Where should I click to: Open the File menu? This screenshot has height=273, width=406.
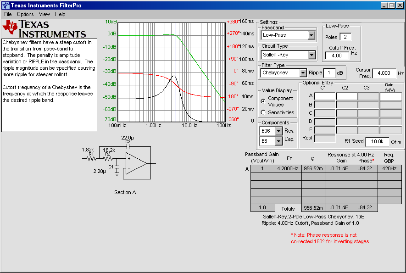(x=8, y=14)
